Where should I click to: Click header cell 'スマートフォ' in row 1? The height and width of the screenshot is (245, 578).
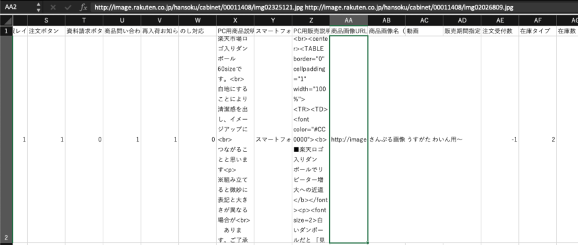273,31
